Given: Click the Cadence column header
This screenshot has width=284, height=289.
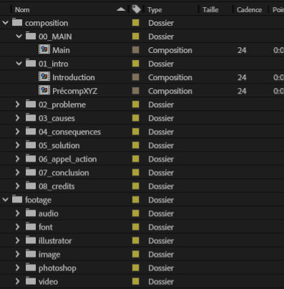Looking at the screenshot, I should [249, 10].
